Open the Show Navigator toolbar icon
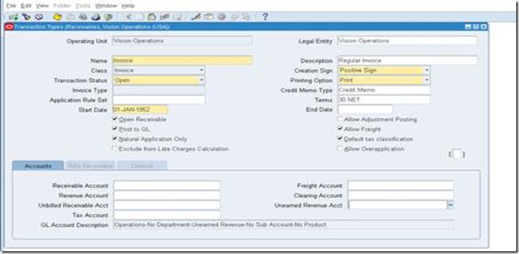519x254 pixels. [39, 16]
